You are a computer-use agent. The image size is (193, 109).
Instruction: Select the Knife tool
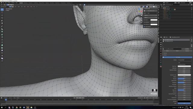[2, 42]
